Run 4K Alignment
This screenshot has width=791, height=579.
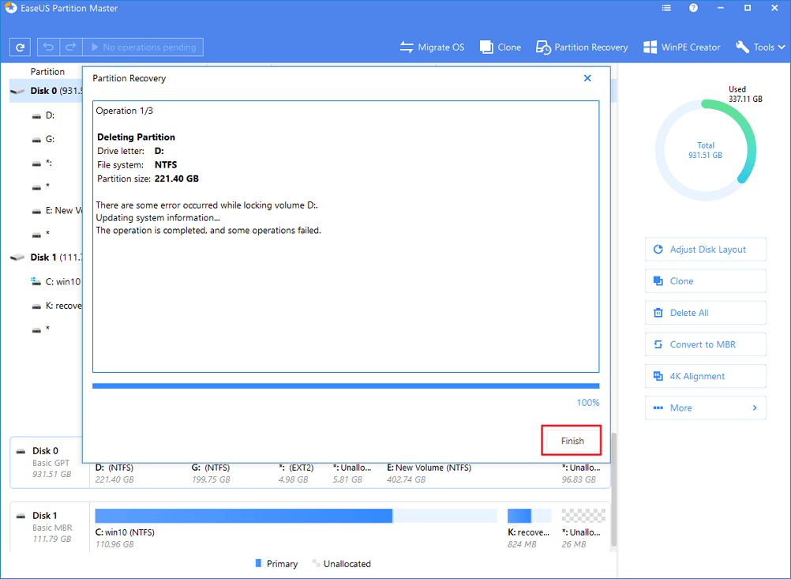[x=705, y=377]
